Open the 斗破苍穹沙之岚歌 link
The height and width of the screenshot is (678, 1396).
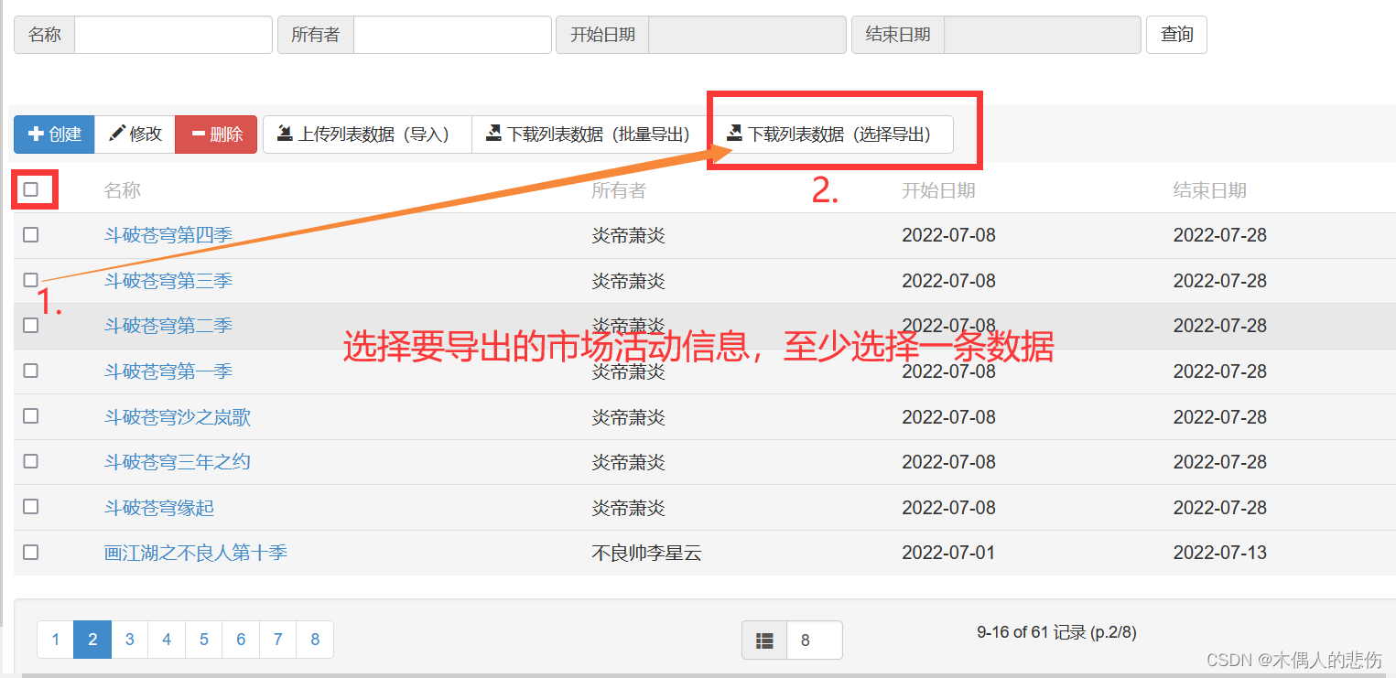(178, 417)
